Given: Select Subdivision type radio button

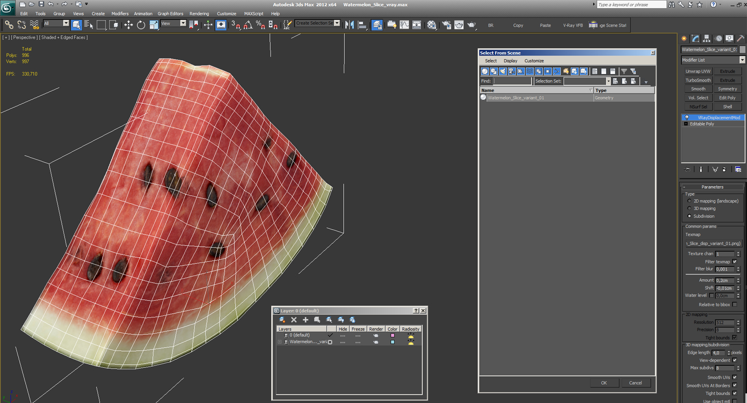Looking at the screenshot, I should click(x=689, y=216).
